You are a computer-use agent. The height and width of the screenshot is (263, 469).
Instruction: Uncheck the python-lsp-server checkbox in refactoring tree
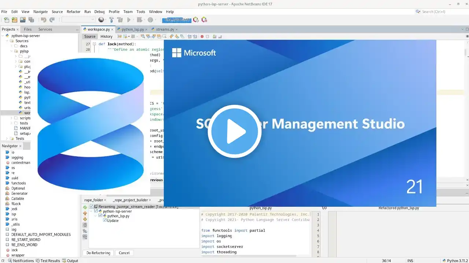click(96, 211)
